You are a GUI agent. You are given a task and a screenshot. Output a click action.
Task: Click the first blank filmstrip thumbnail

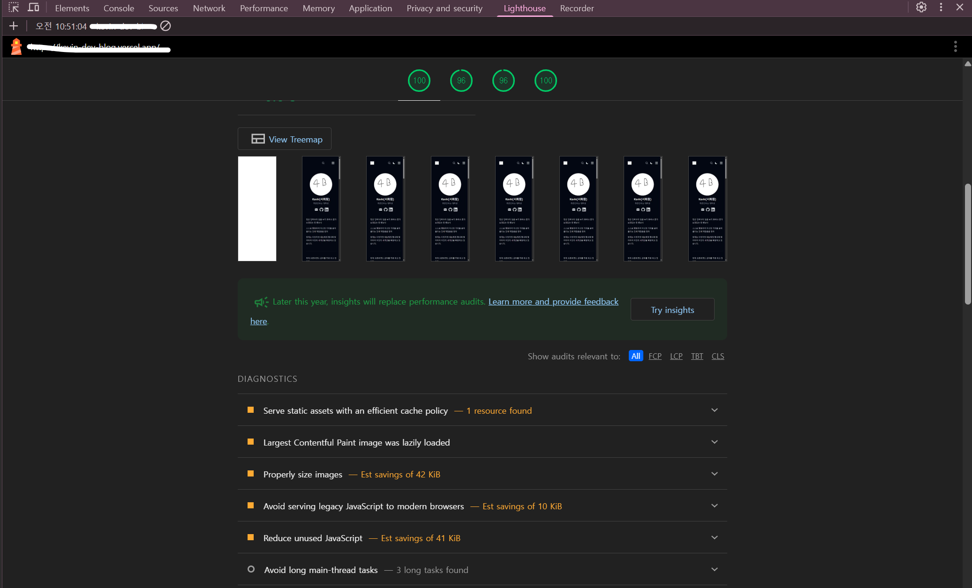257,208
